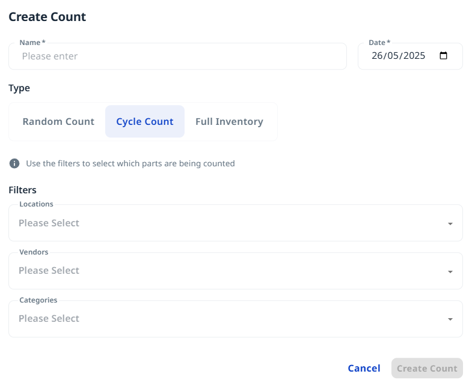Select Random Count type
This screenshot has height=386, width=469.
[x=58, y=121]
